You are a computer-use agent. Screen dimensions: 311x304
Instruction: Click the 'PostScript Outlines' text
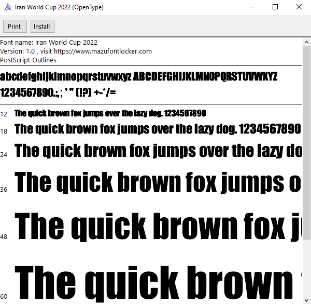point(28,60)
